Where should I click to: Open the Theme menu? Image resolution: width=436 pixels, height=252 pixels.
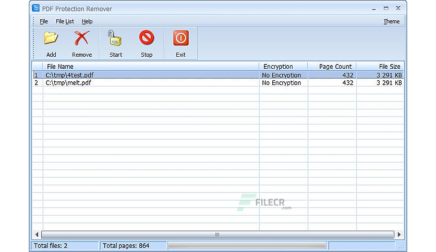[392, 21]
